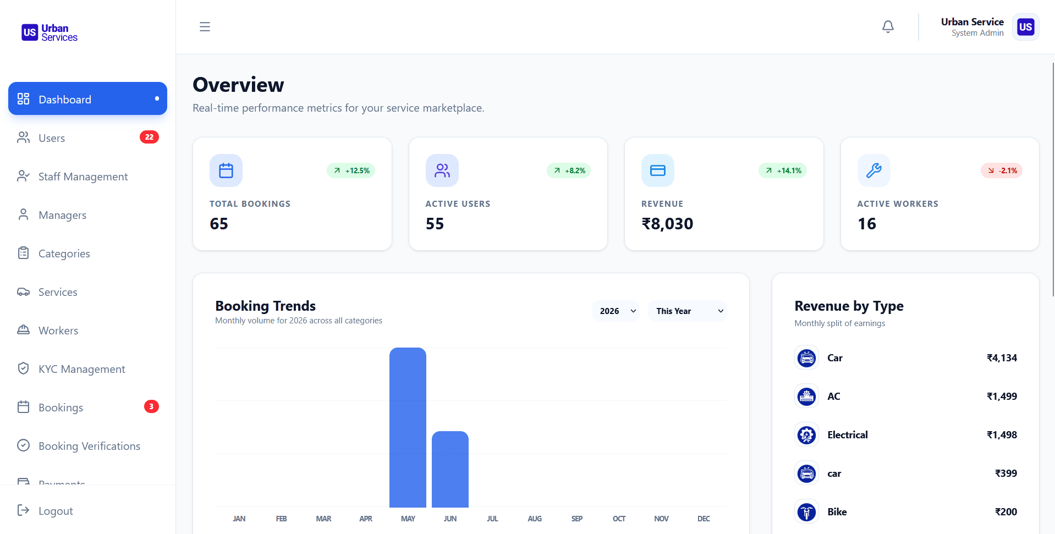The width and height of the screenshot is (1055, 534).
Task: Open the Workers menu item
Action: [87, 330]
